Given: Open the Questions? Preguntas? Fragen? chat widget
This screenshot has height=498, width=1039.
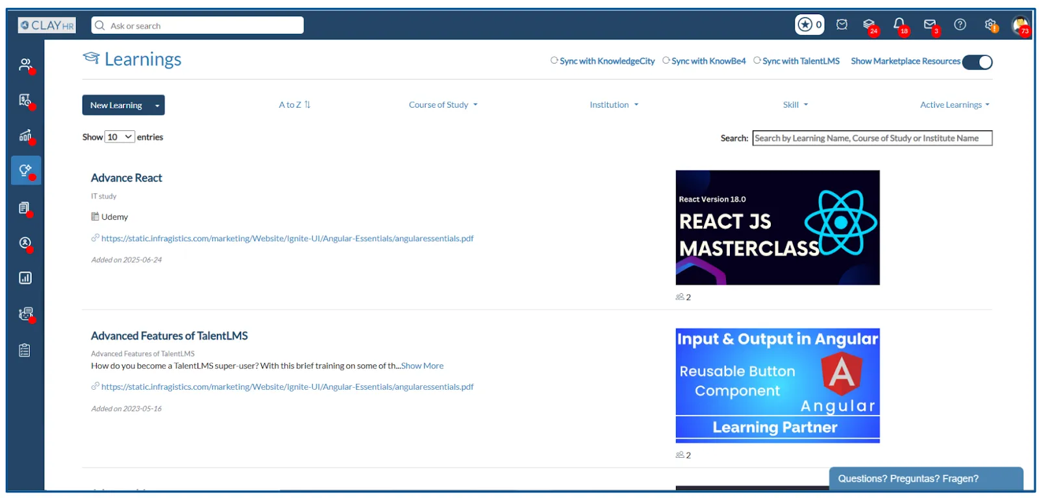Looking at the screenshot, I should click(926, 479).
